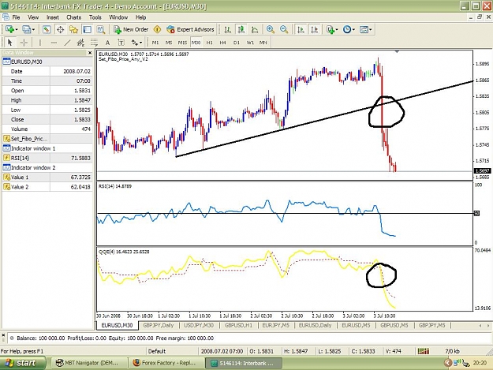Open the File menu

tap(16, 17)
